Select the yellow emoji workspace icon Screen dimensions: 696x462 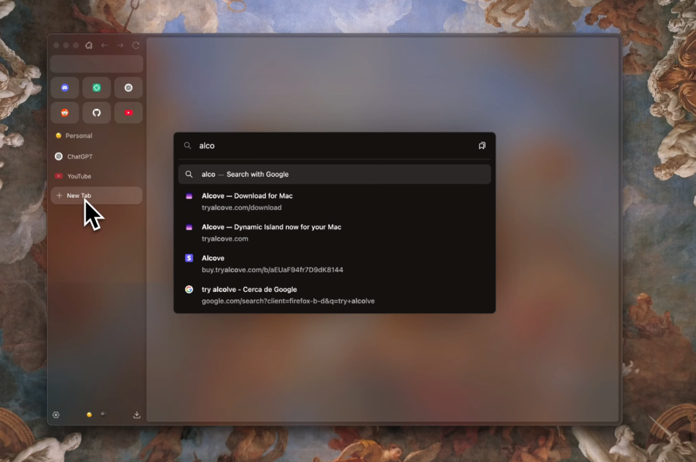[x=89, y=415]
